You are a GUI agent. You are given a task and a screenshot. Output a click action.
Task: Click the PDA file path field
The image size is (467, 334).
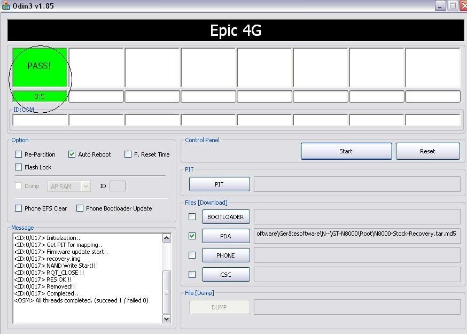[357, 236]
